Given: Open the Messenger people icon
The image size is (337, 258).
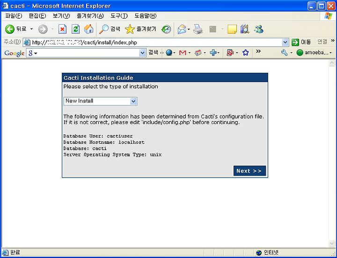Looking at the screenshot, I should pos(258,29).
